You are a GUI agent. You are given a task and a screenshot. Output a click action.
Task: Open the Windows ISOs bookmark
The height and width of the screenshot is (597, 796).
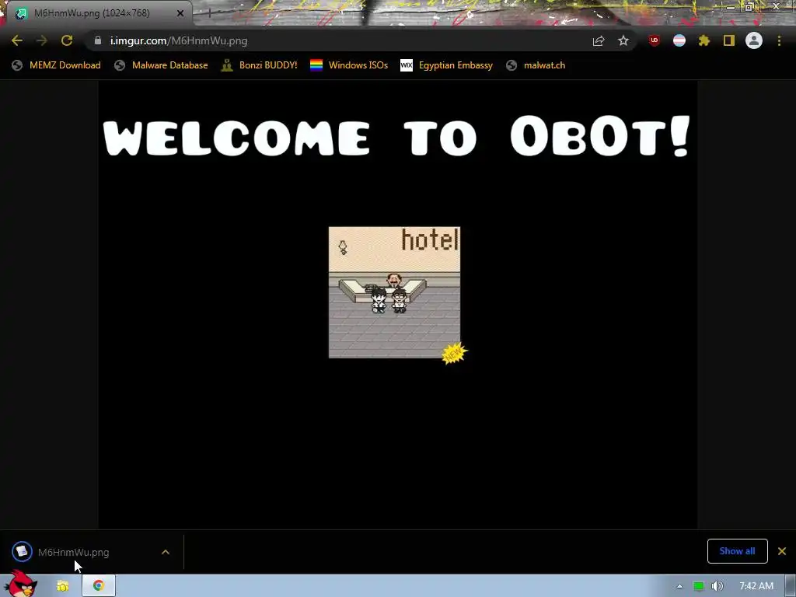[x=349, y=65]
